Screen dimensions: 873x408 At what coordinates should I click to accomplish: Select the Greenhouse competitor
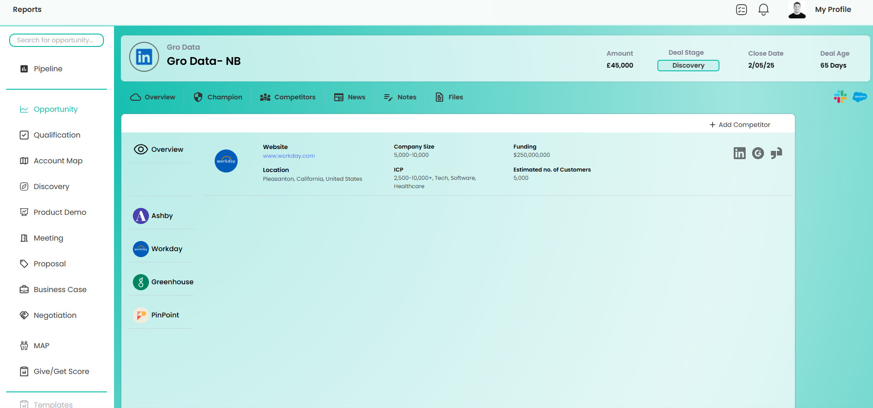pyautogui.click(x=163, y=282)
